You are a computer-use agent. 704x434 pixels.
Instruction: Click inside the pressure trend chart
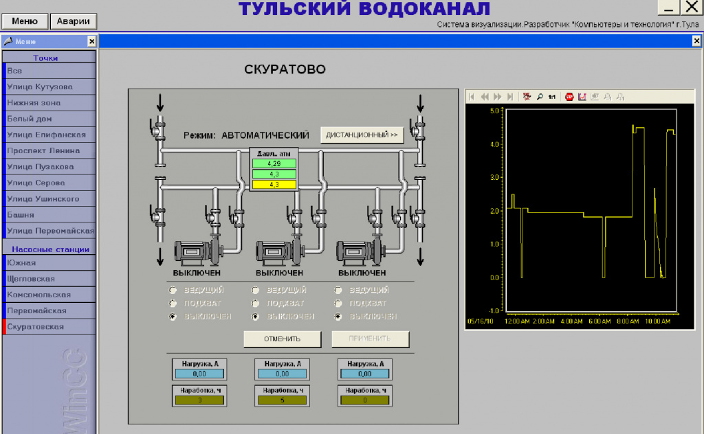[591, 210]
